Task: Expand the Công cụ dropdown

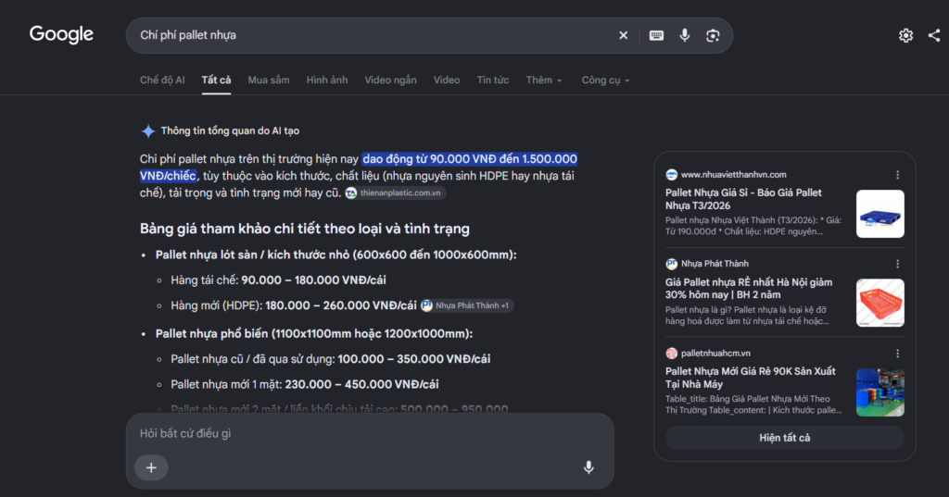Action: tap(605, 80)
